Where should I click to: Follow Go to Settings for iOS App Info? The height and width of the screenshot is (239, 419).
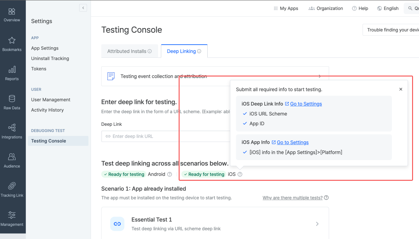click(x=293, y=142)
